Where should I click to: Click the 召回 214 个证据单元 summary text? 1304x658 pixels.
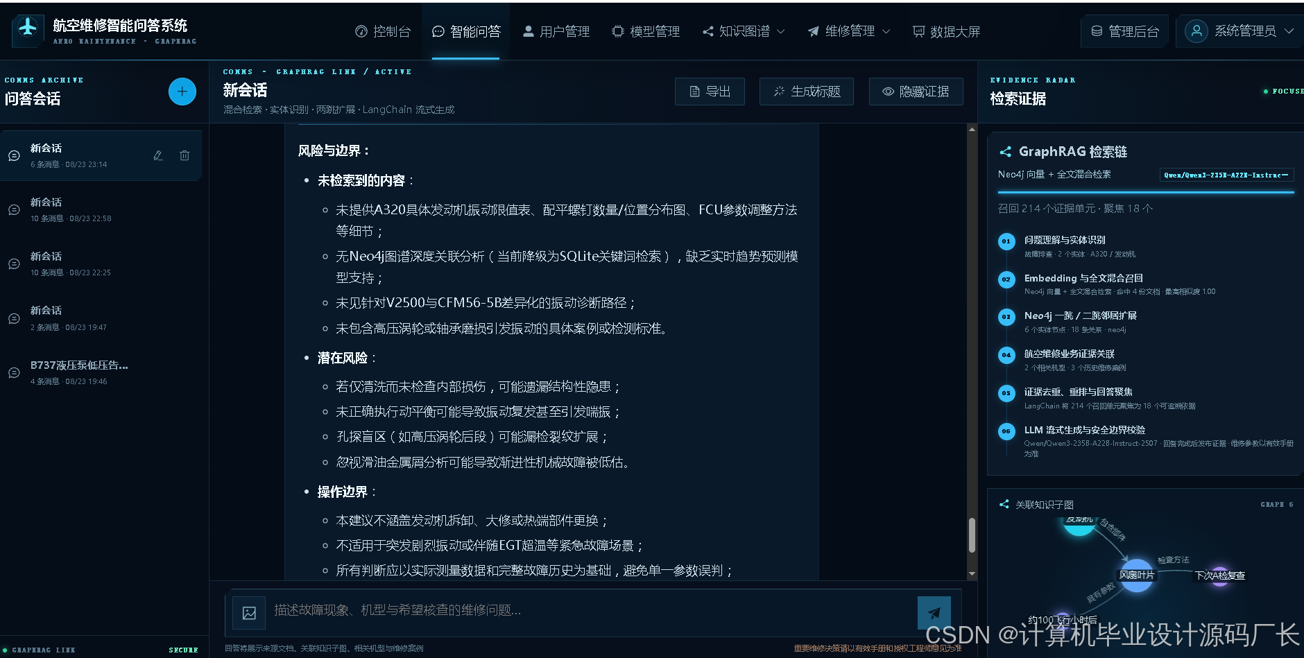pyautogui.click(x=1075, y=209)
